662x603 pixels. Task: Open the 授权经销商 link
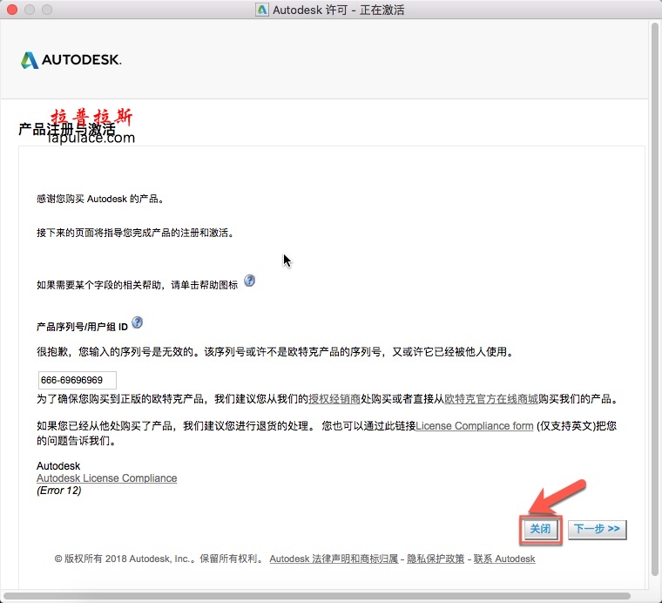click(x=334, y=398)
